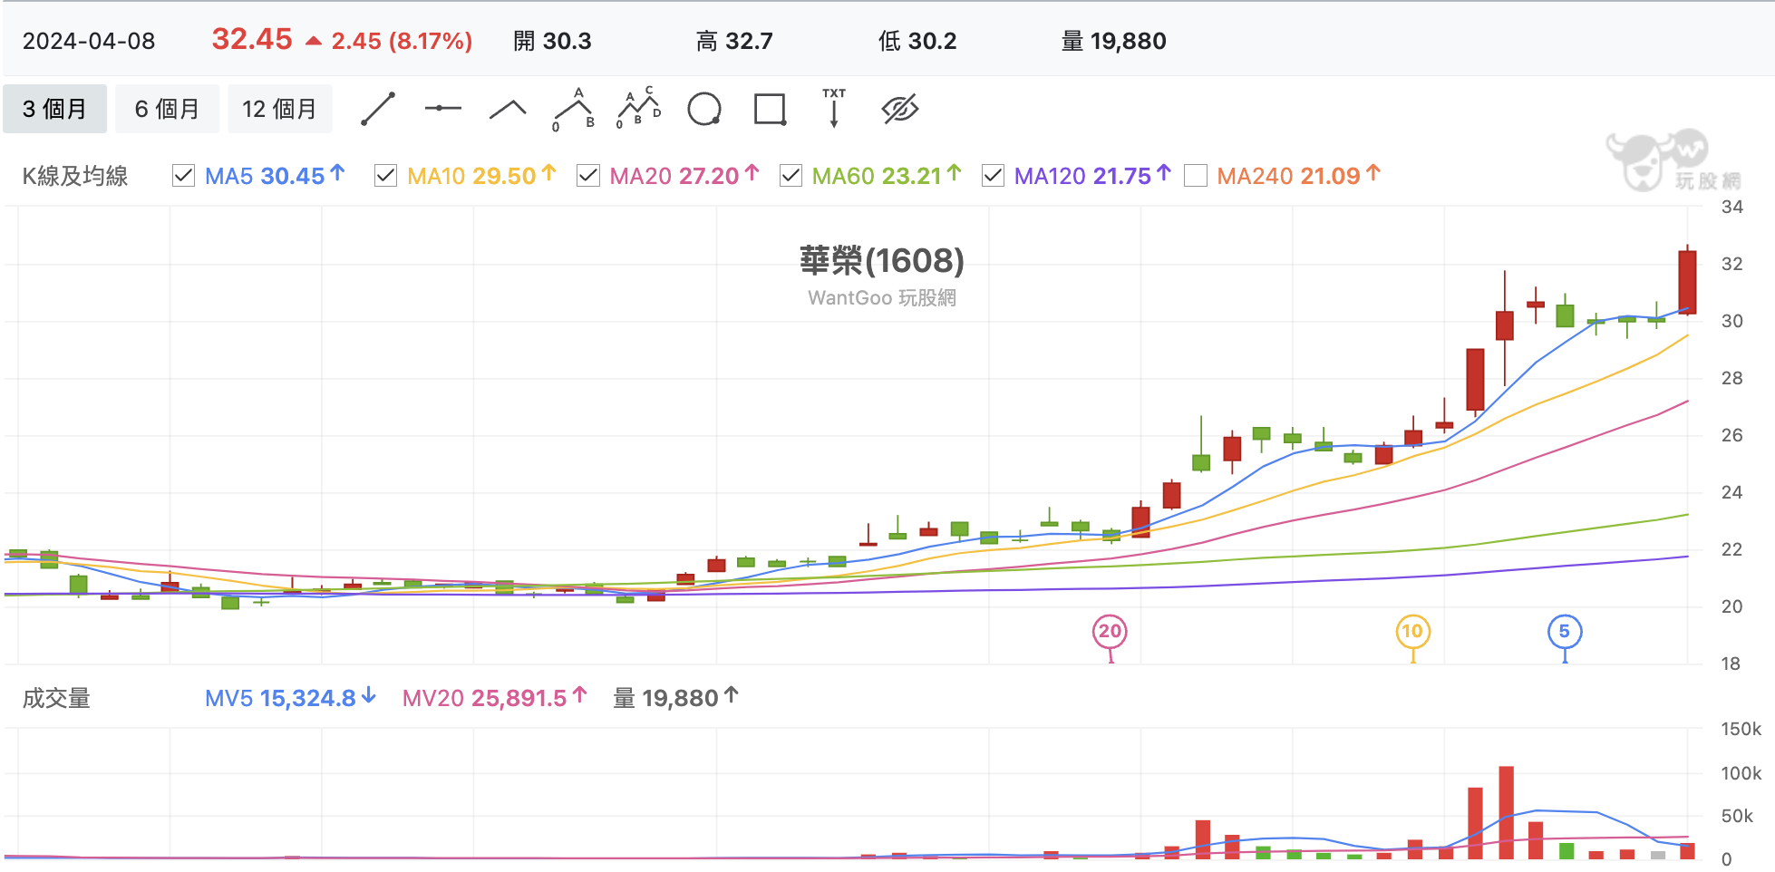Image resolution: width=1775 pixels, height=872 pixels.
Task: Click the closing price 32.45
Action: pyautogui.click(x=252, y=39)
